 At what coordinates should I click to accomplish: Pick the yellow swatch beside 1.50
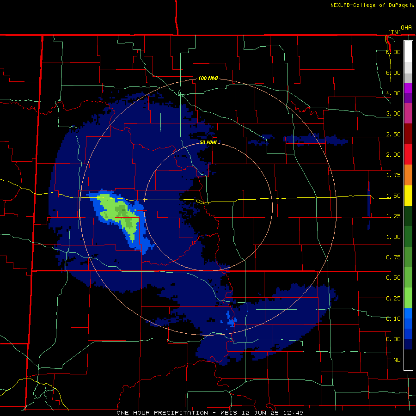click(x=408, y=196)
